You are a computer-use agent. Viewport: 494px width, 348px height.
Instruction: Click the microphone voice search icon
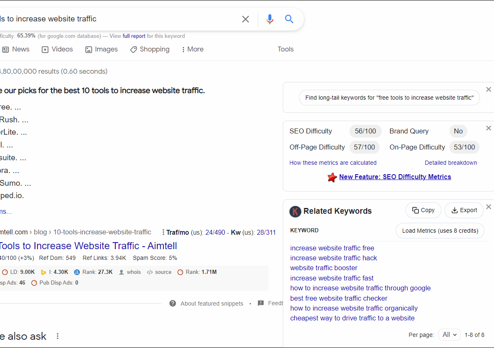coord(270,19)
